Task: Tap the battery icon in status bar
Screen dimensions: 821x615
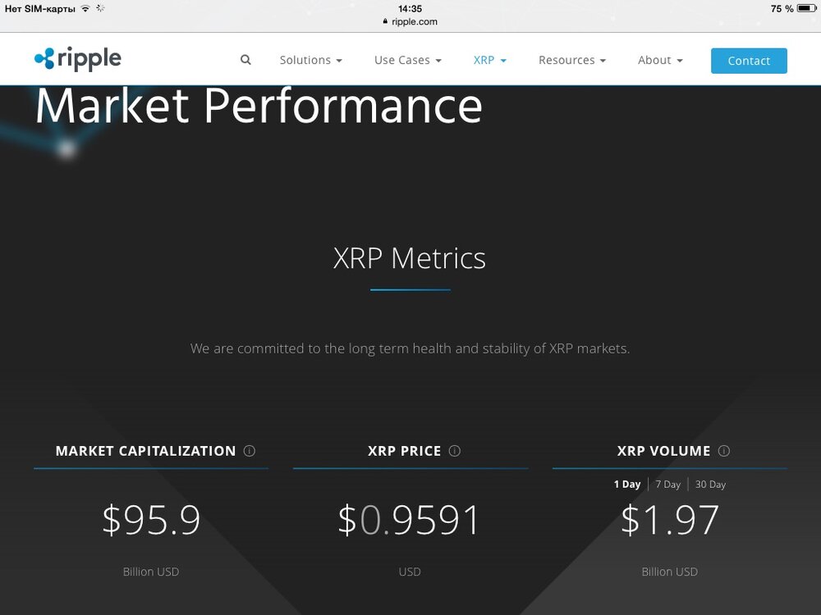Action: 807,8
